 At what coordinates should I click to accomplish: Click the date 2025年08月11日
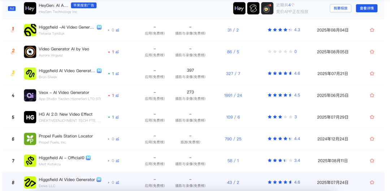pos(333,160)
